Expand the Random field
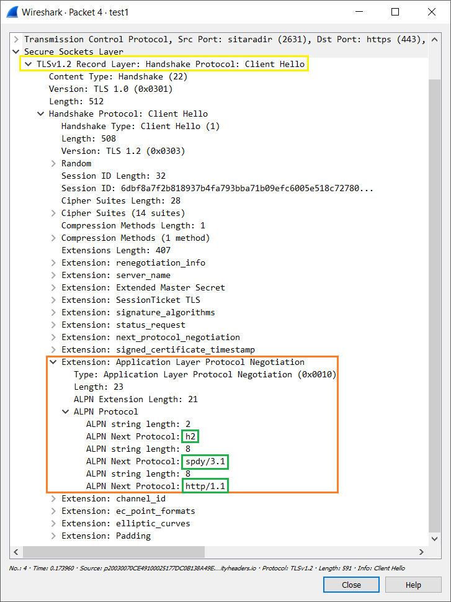Viewport: 451px width, 602px height. coord(53,163)
